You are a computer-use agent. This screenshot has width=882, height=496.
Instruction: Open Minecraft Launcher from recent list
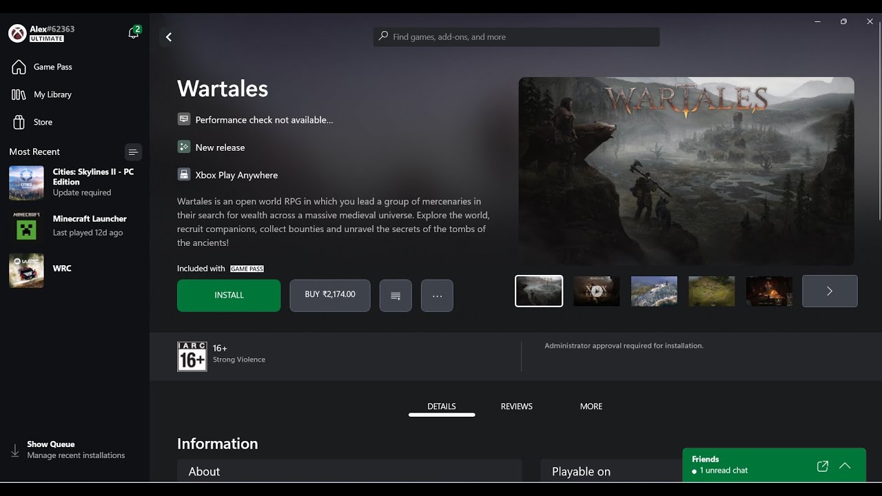pos(74,226)
